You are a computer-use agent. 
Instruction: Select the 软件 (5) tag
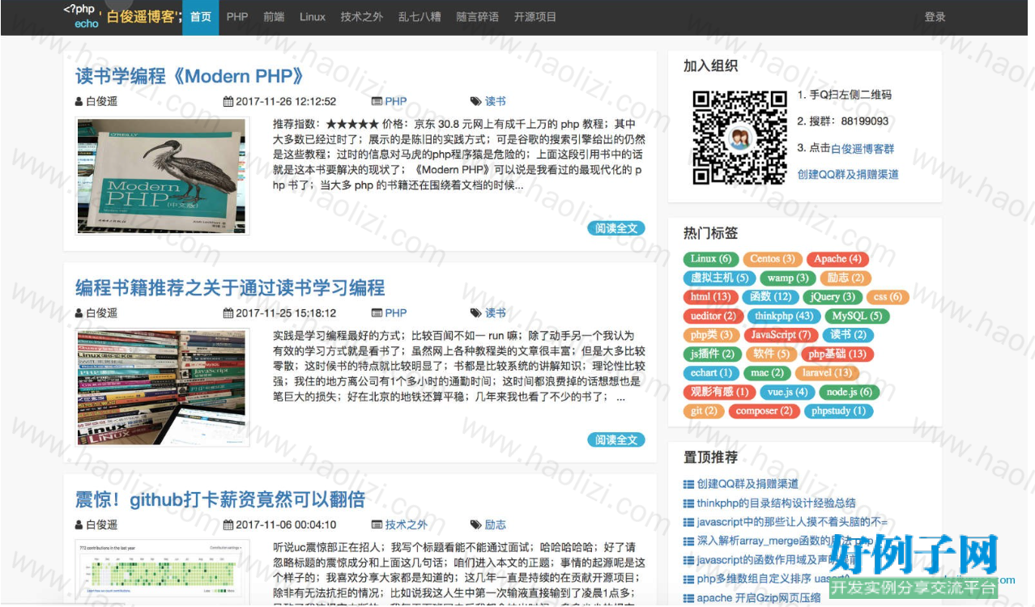pos(772,354)
